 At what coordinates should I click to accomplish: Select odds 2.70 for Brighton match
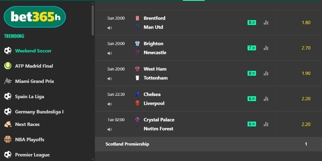pyautogui.click(x=306, y=48)
